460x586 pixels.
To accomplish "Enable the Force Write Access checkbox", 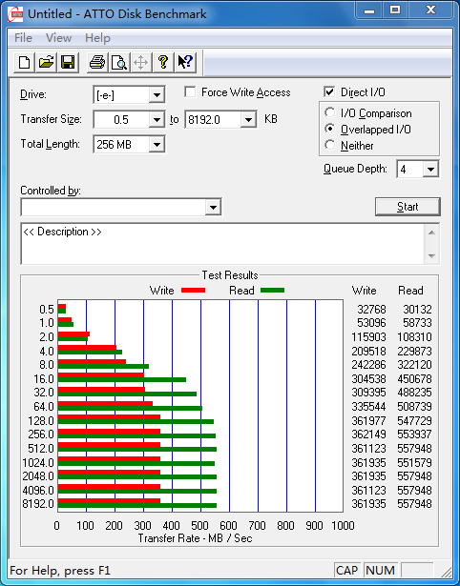I will point(190,91).
